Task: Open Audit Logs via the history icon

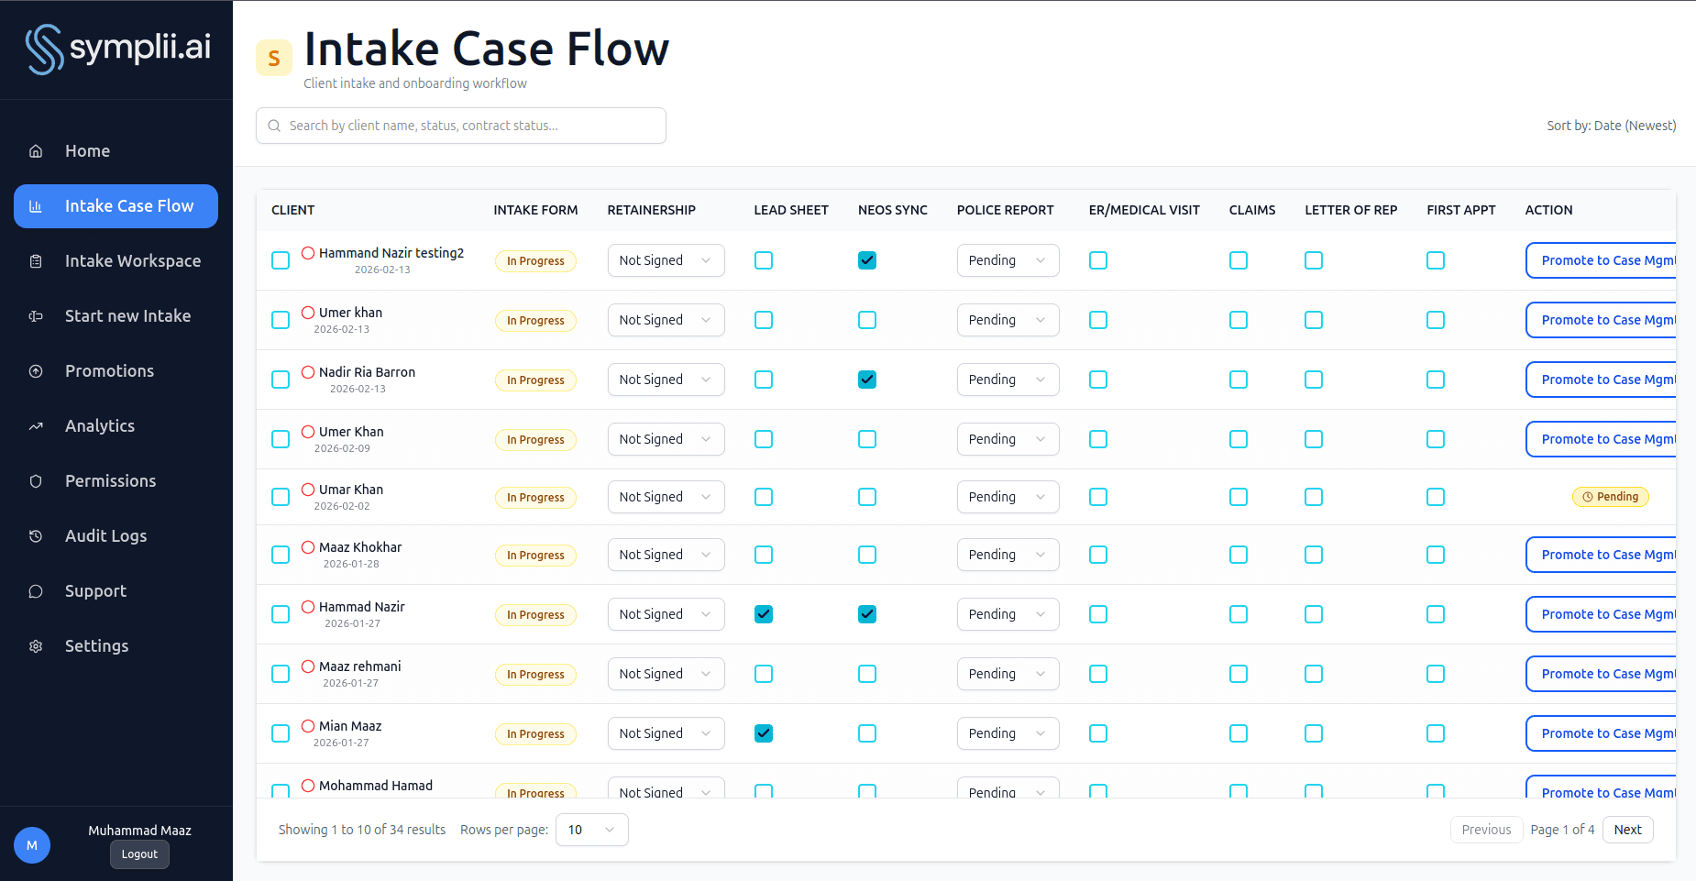Action: tap(36, 535)
